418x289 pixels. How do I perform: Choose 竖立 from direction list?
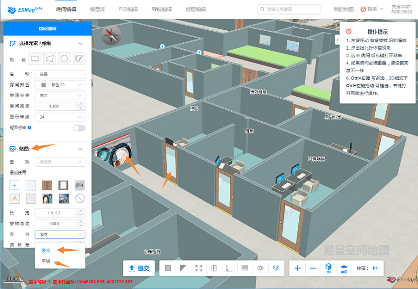click(46, 250)
